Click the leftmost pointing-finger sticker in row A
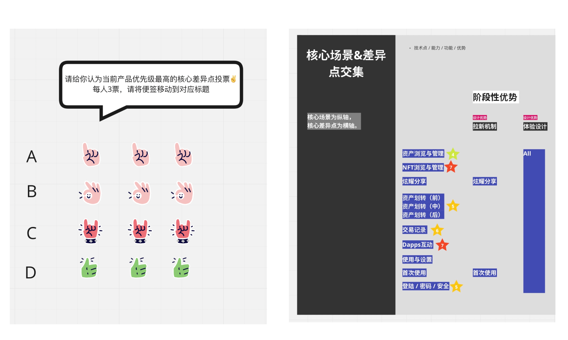This screenshot has height=340, width=568. point(91,155)
